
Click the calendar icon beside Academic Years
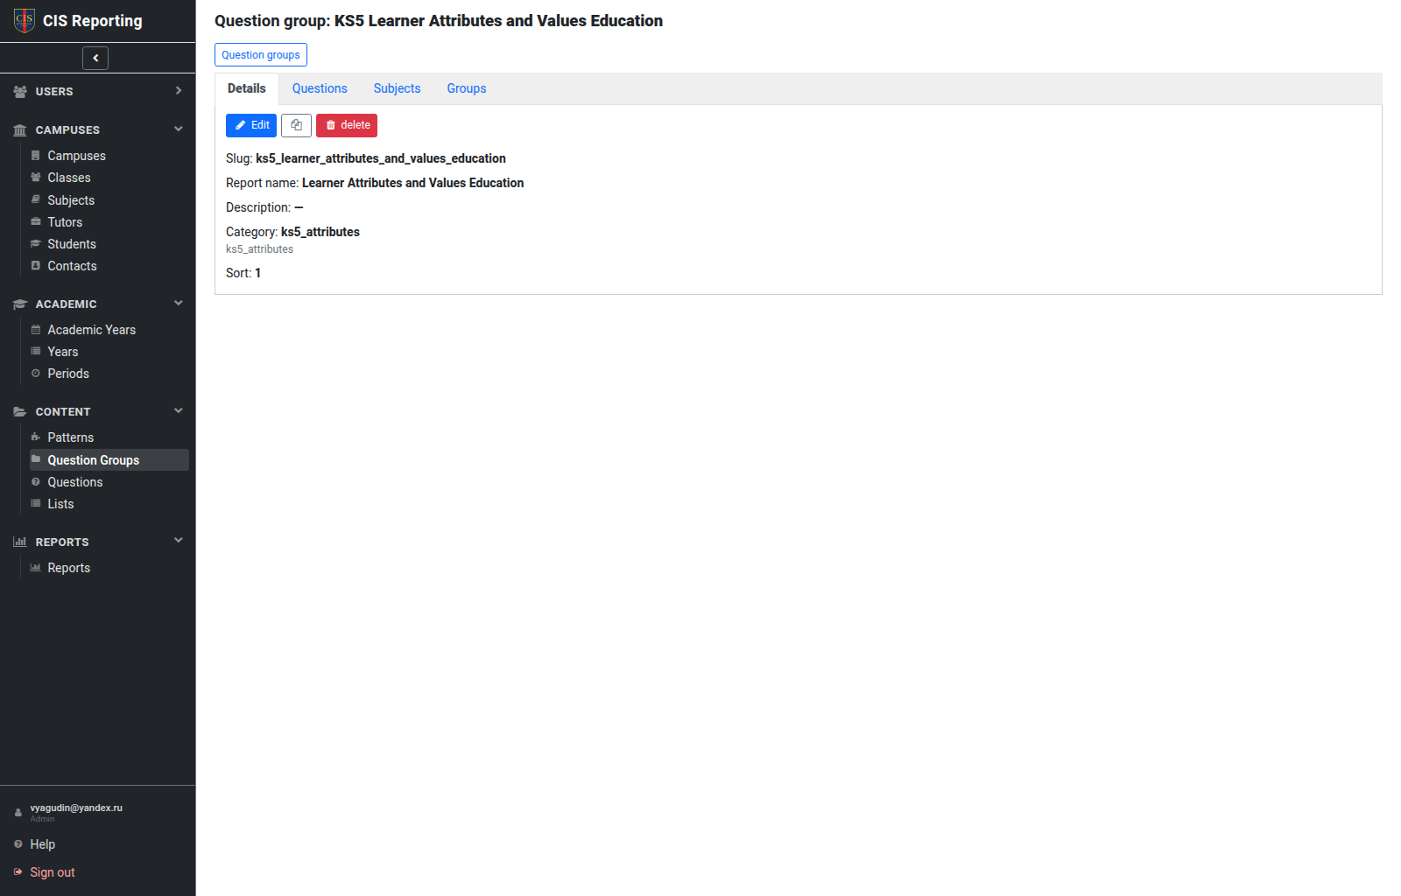tap(36, 329)
